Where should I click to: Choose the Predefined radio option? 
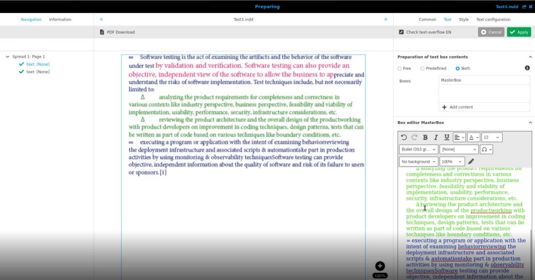point(422,69)
